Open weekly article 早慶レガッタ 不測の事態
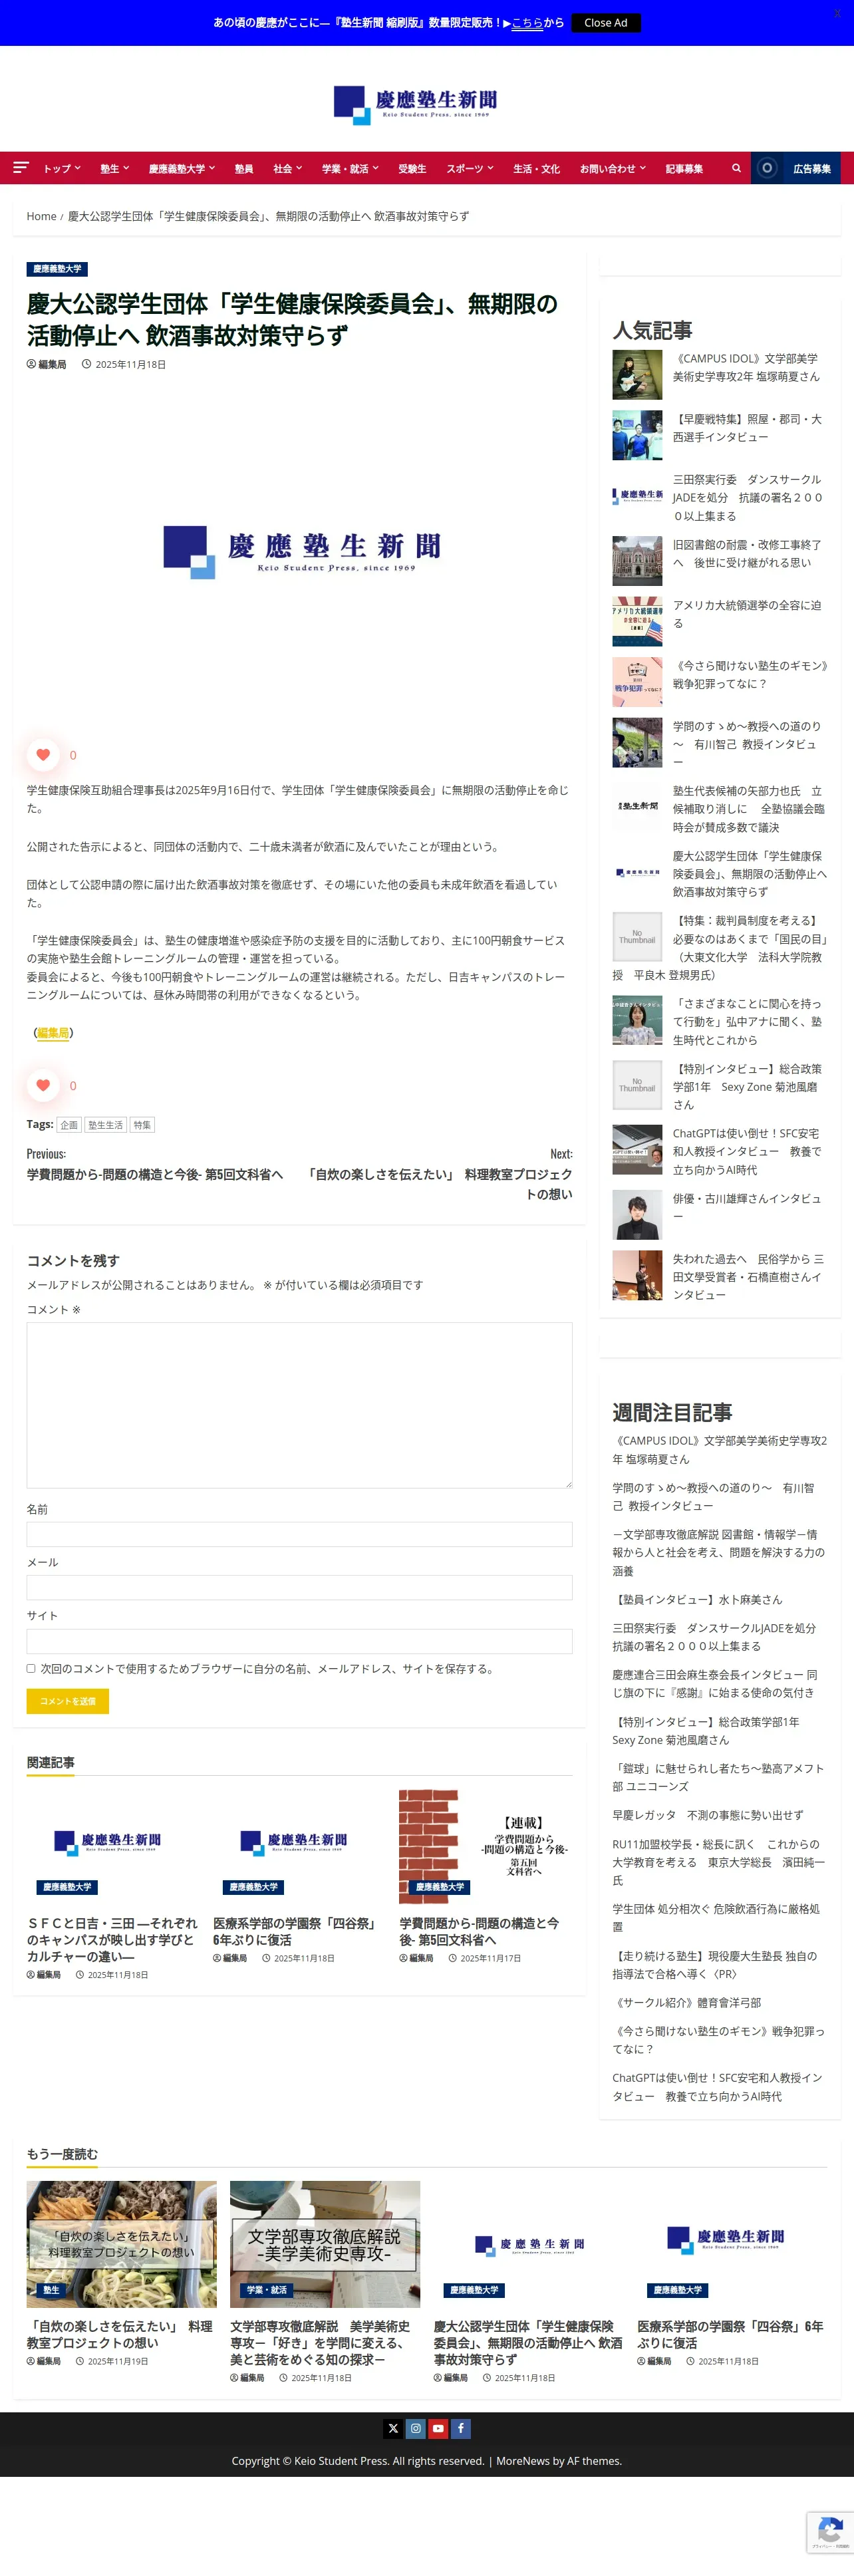 tap(708, 1815)
